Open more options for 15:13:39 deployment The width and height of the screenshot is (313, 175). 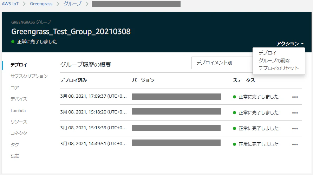[295, 129]
